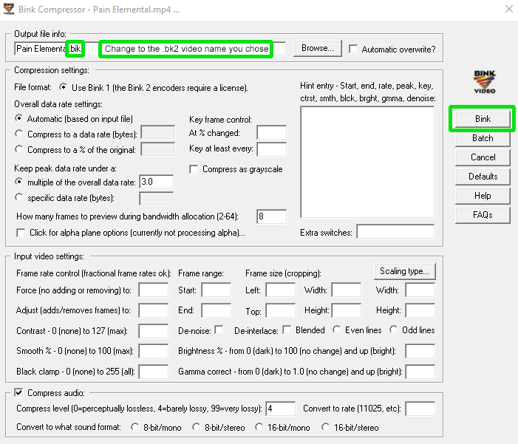This screenshot has height=444, width=518.
Task: Click the Convert to rate field
Action: click(420, 409)
